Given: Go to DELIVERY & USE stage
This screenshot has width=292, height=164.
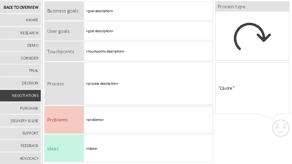Looking at the screenshot, I should point(21,121).
